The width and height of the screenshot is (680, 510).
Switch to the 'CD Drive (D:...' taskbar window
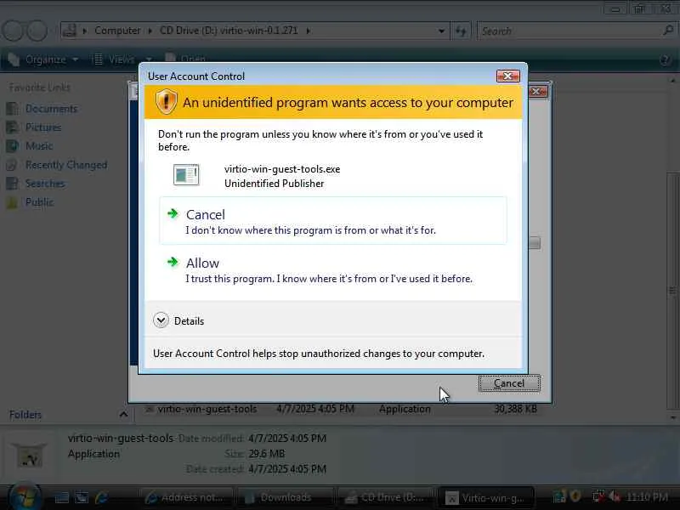click(385, 497)
